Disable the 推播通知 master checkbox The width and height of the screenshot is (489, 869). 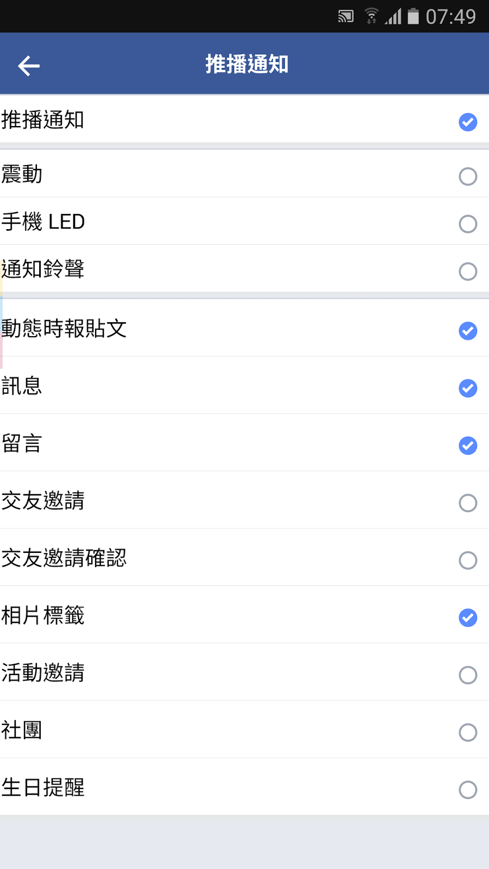pos(468,122)
